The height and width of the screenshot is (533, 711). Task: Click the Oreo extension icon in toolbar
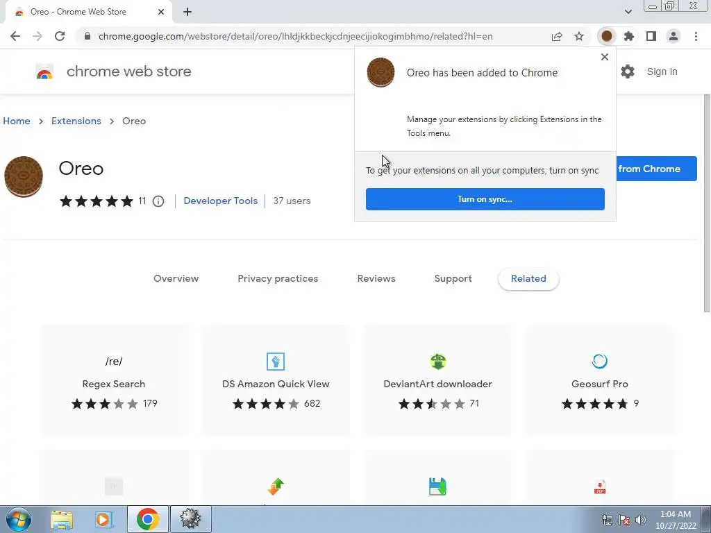pos(607,36)
